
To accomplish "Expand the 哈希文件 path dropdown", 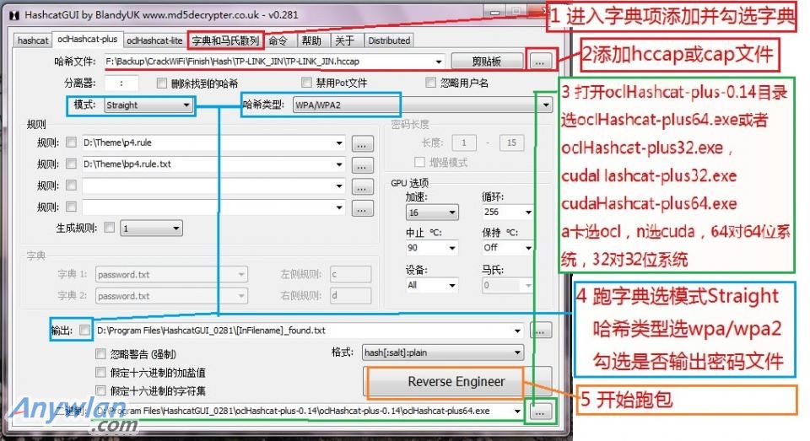I will click(439, 62).
